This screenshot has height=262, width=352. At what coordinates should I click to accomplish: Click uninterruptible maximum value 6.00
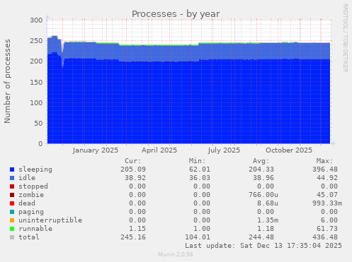329,220
